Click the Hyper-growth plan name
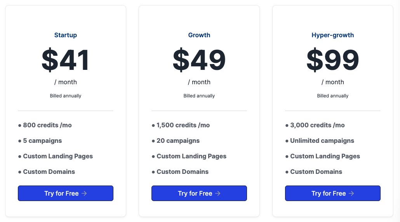 (333, 35)
